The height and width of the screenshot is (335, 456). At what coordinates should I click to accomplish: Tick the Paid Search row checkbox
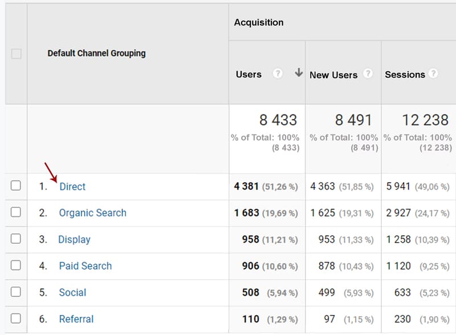click(16, 265)
